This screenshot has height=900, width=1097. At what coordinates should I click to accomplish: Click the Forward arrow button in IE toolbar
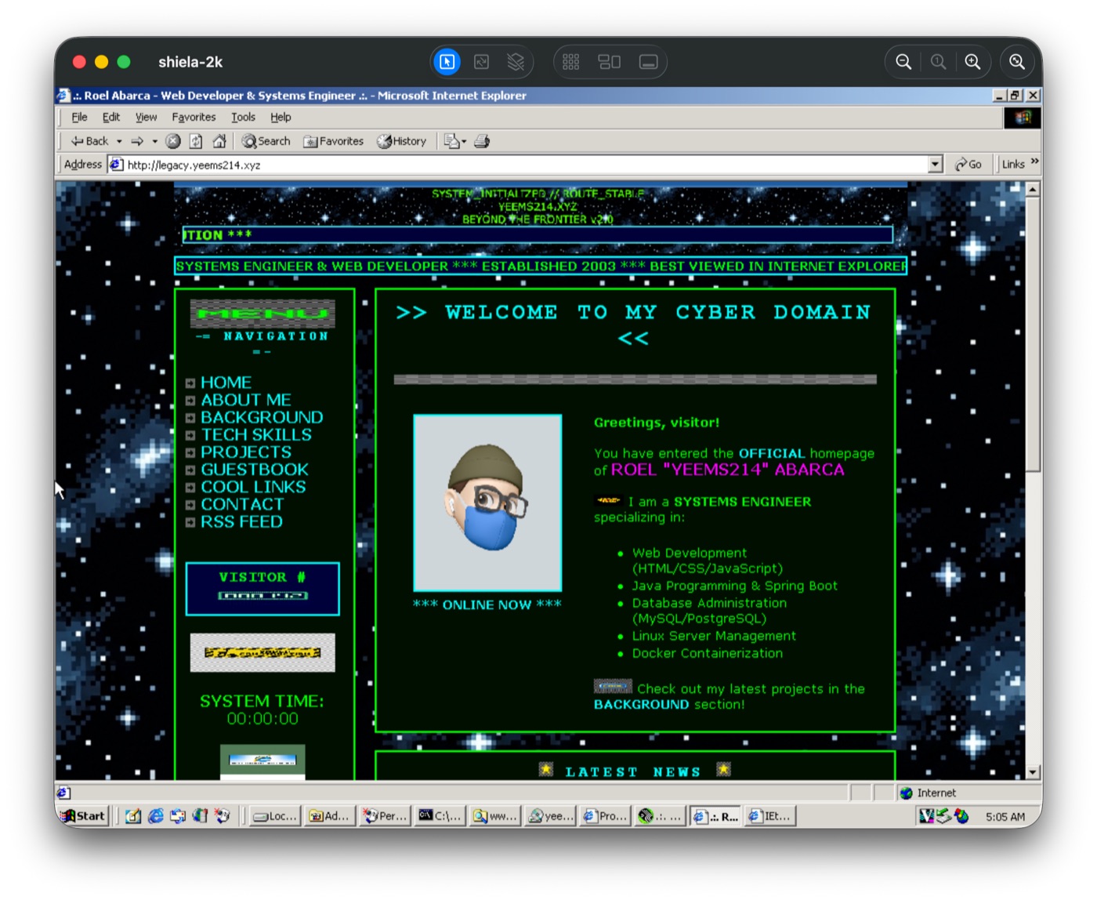(x=137, y=141)
